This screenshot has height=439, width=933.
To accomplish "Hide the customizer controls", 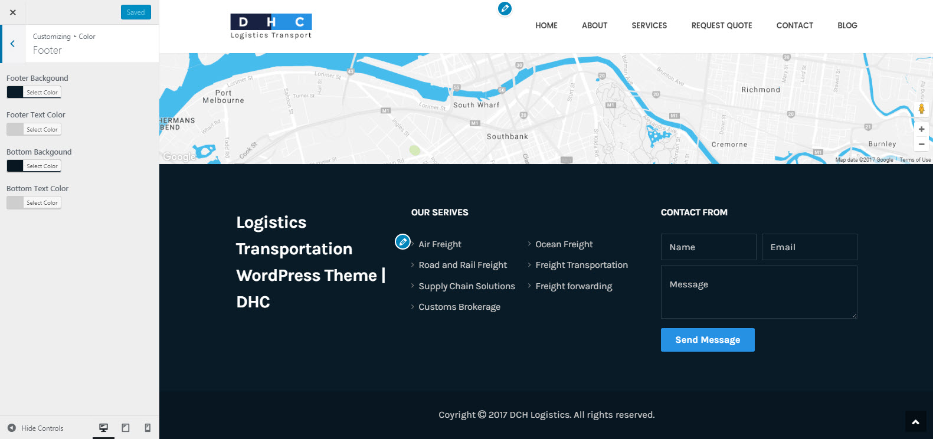I will tap(36, 428).
